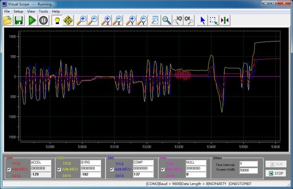Viewport: 293px width, 189px height.
Task: Zoom out on Y axis
Action: (x=142, y=21)
